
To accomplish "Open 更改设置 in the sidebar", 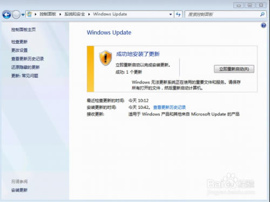I will click(19, 50).
